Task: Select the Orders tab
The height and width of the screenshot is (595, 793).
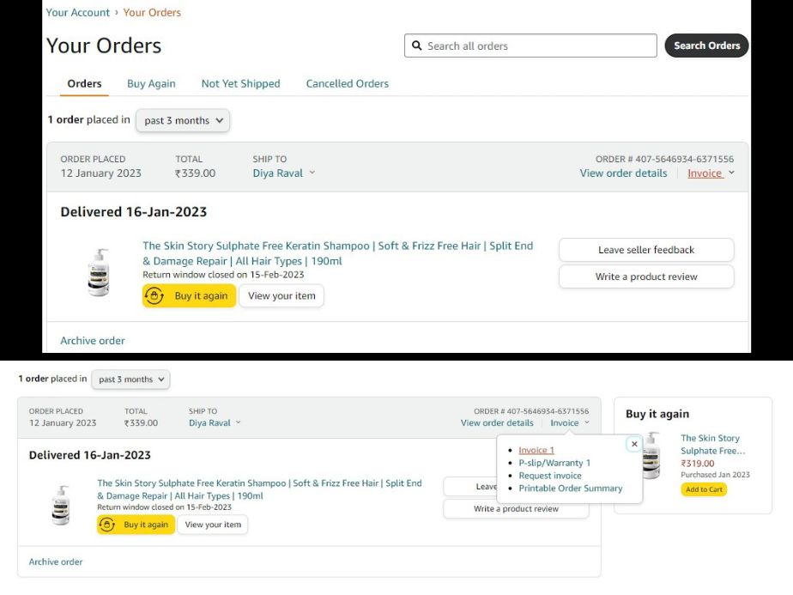Action: tap(84, 83)
